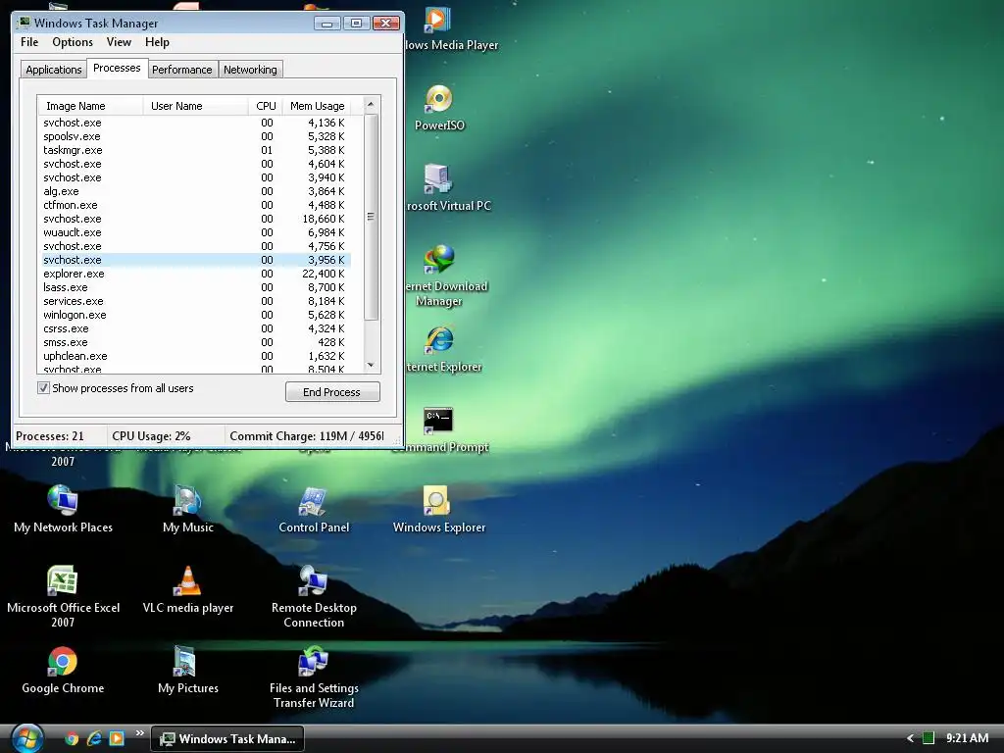Select the Google Chrome desktop icon
The width and height of the screenshot is (1004, 753).
[x=63, y=671]
